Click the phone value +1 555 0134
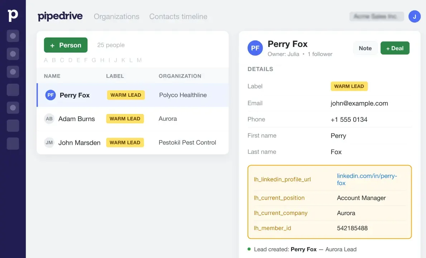The width and height of the screenshot is (426, 258). 349,119
